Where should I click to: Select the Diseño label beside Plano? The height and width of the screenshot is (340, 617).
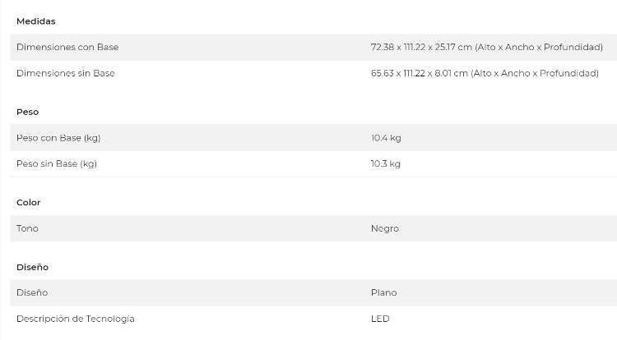32,292
